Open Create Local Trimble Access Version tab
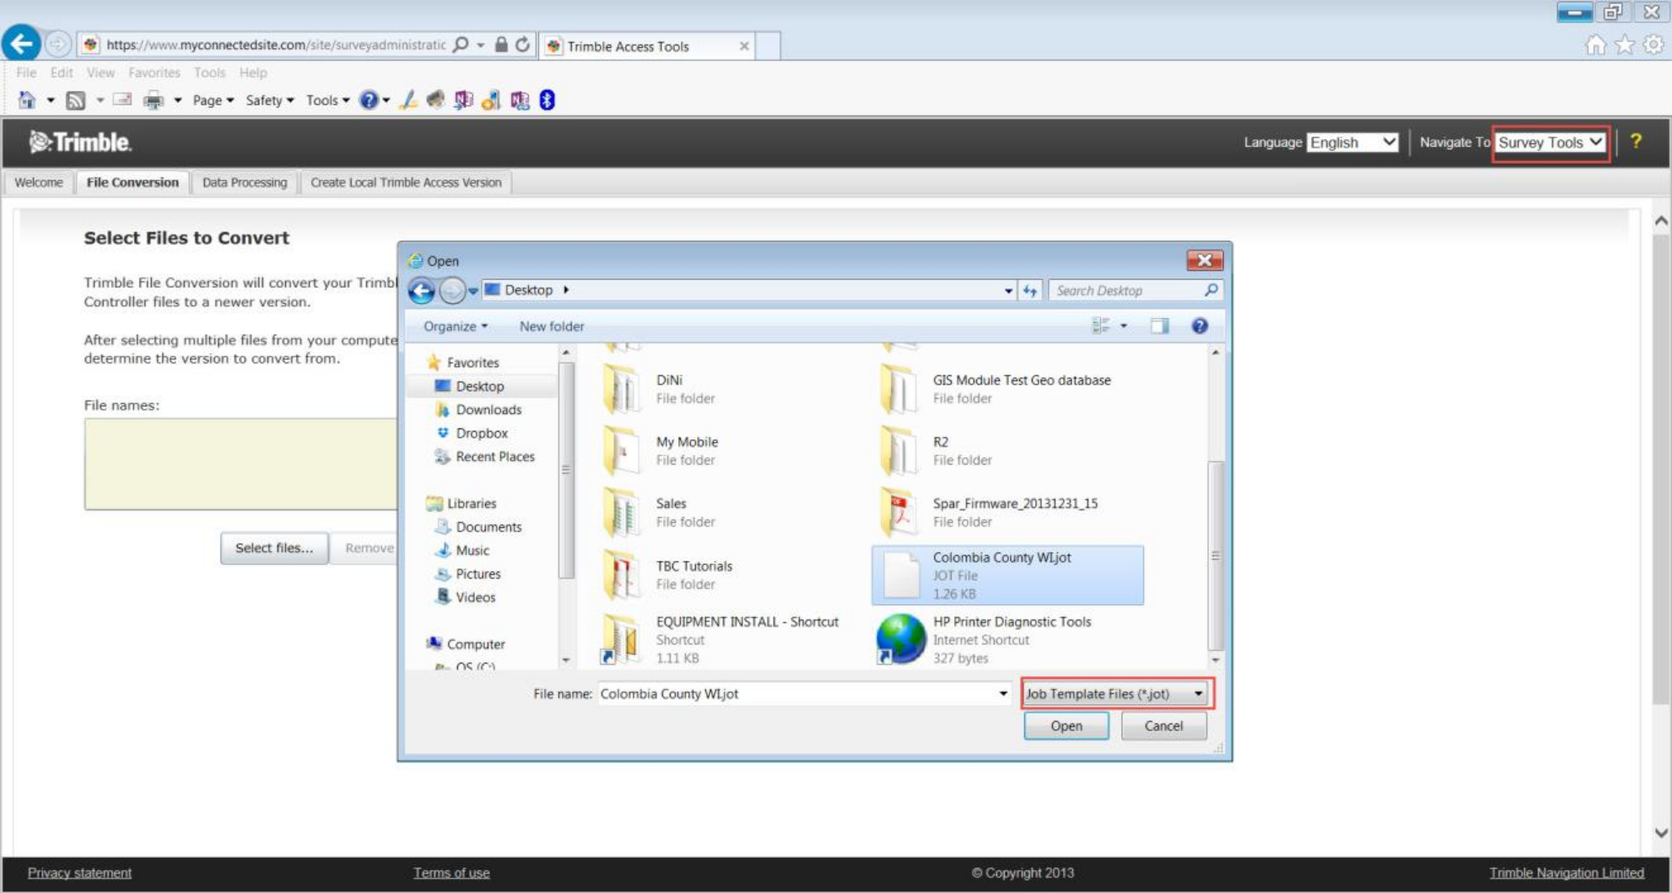Image resolution: width=1672 pixels, height=893 pixels. click(x=406, y=182)
